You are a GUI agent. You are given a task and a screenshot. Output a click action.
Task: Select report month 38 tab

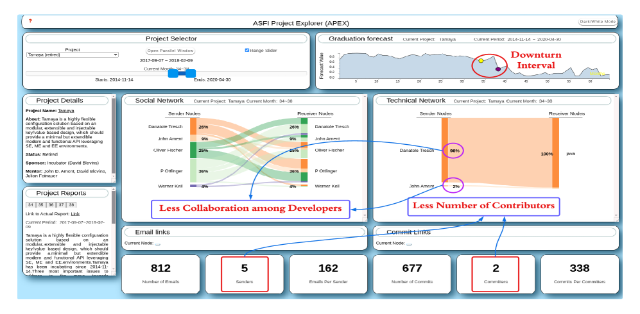coord(72,205)
